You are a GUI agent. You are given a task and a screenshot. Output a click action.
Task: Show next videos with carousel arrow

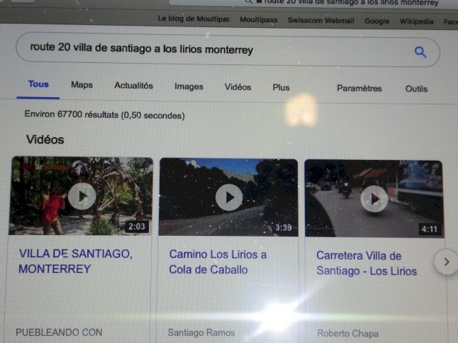coord(446,262)
